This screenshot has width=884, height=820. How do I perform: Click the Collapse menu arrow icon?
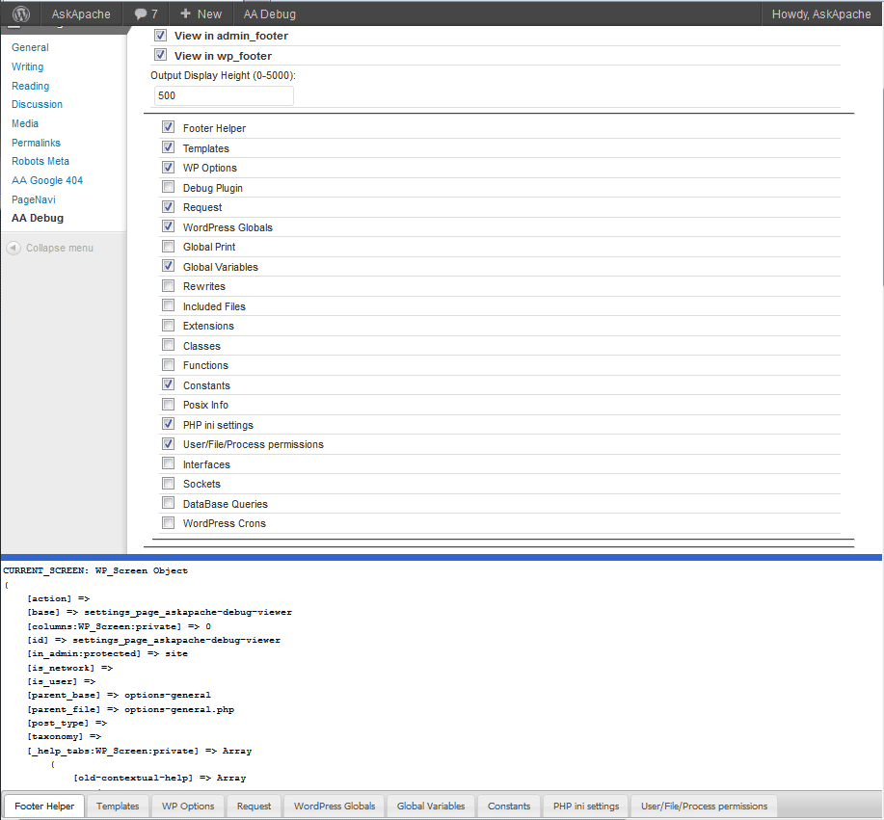point(13,248)
